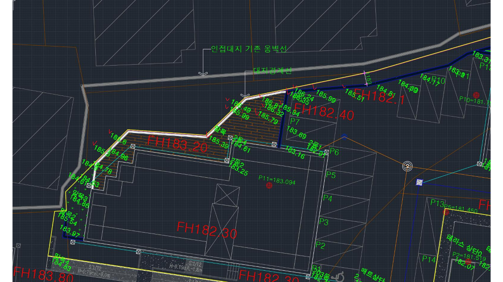This screenshot has width=503, height=282.
Task: Click the P7 parking space label
Action: pyautogui.click(x=294, y=121)
